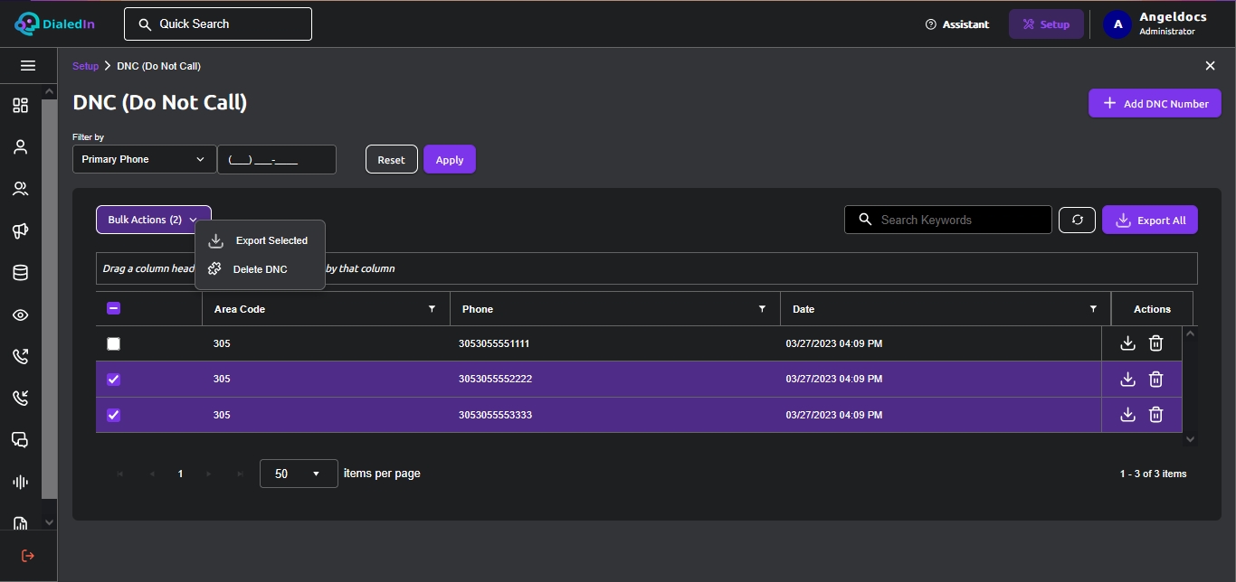Open the hamburger menu icon

(x=28, y=66)
